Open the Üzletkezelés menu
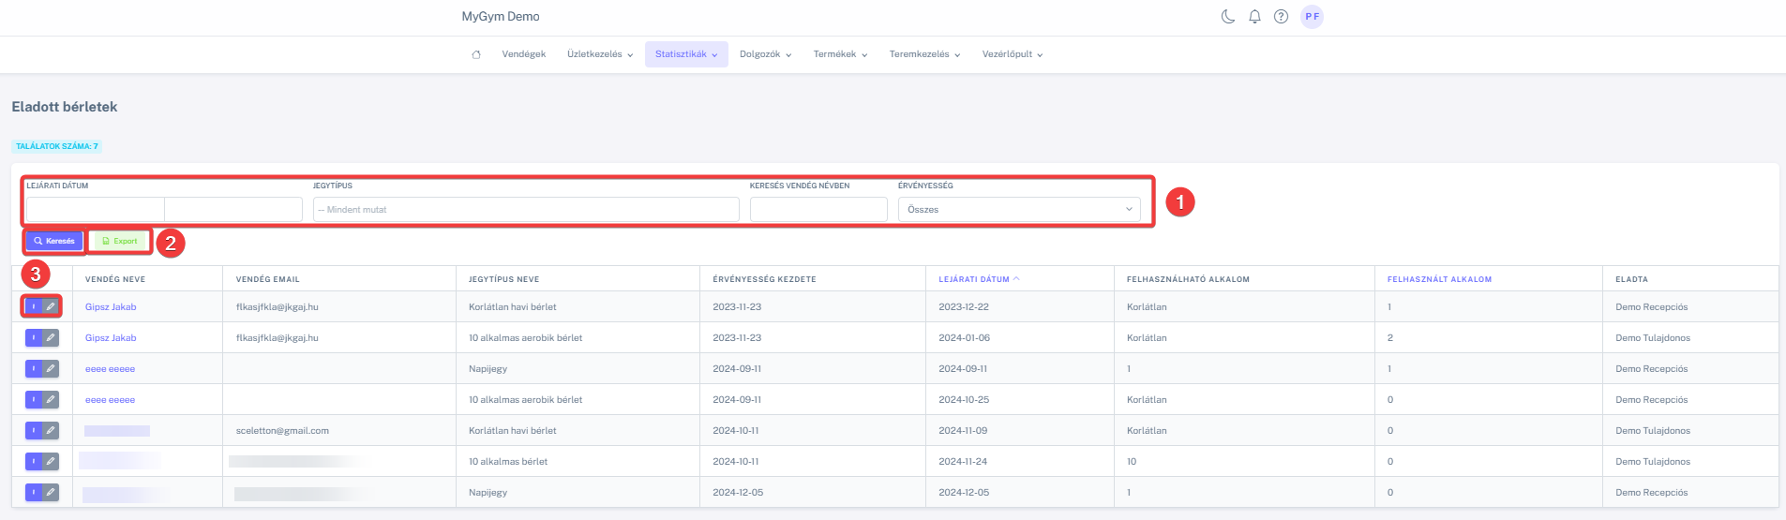This screenshot has height=520, width=1786. (x=599, y=54)
